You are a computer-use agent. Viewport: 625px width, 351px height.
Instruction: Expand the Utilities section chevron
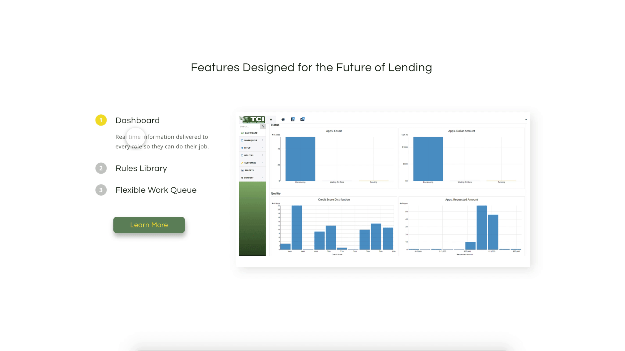point(262,155)
